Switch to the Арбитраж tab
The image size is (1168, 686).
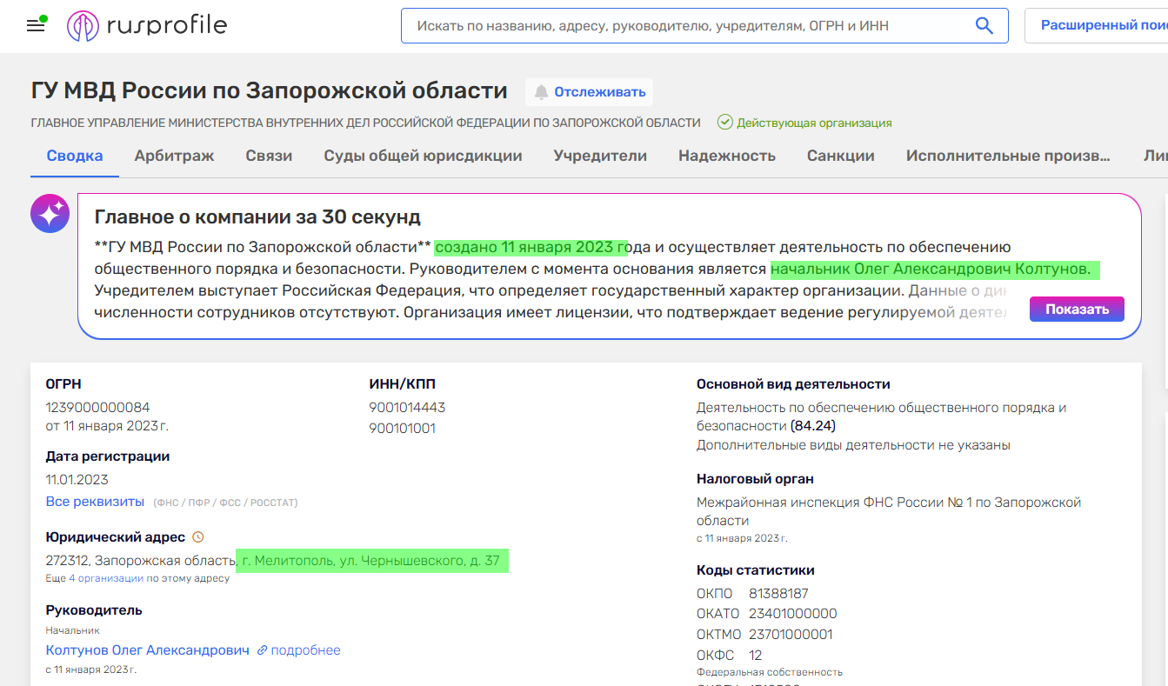(174, 157)
